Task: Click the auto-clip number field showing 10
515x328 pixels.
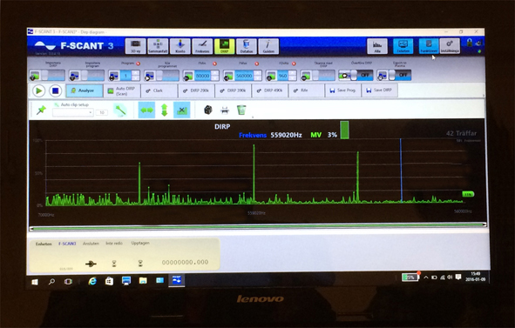Action: click(x=102, y=112)
